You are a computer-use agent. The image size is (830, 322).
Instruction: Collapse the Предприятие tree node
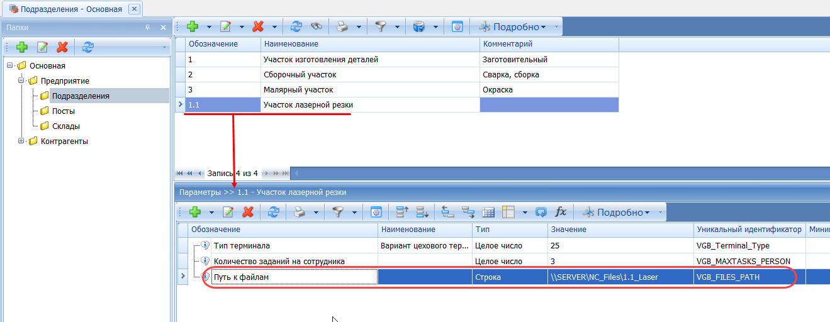[x=21, y=80]
